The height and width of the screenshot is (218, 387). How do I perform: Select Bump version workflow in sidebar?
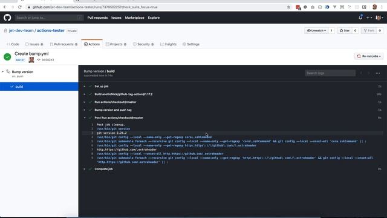coord(22,72)
